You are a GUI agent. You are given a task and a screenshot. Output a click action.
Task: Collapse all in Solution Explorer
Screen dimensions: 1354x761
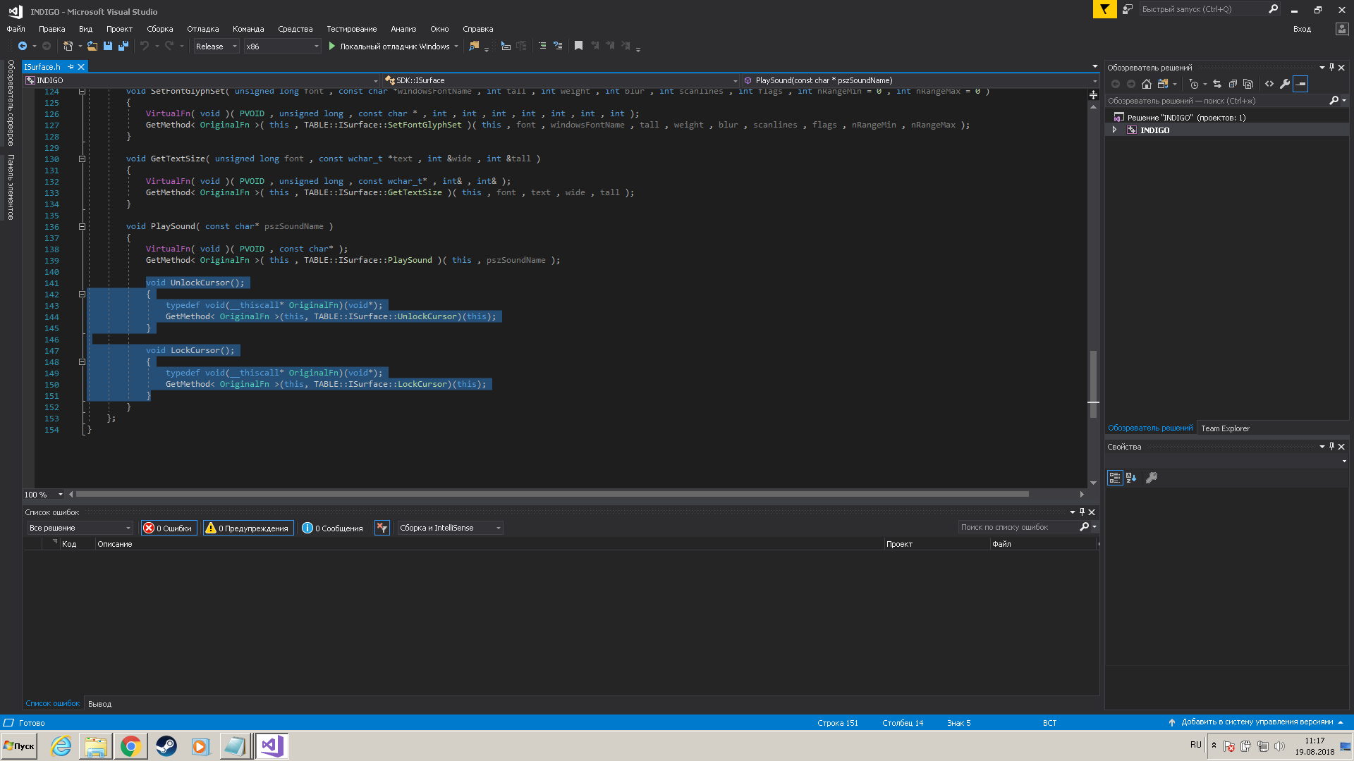[x=1233, y=84]
